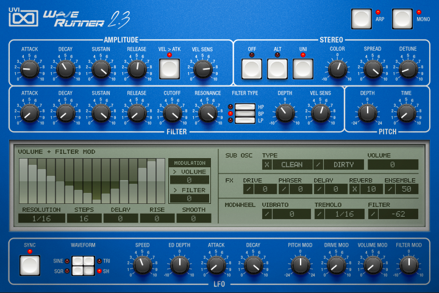
Task: Open the Tremolo rate 1/16 field
Action: (338, 214)
